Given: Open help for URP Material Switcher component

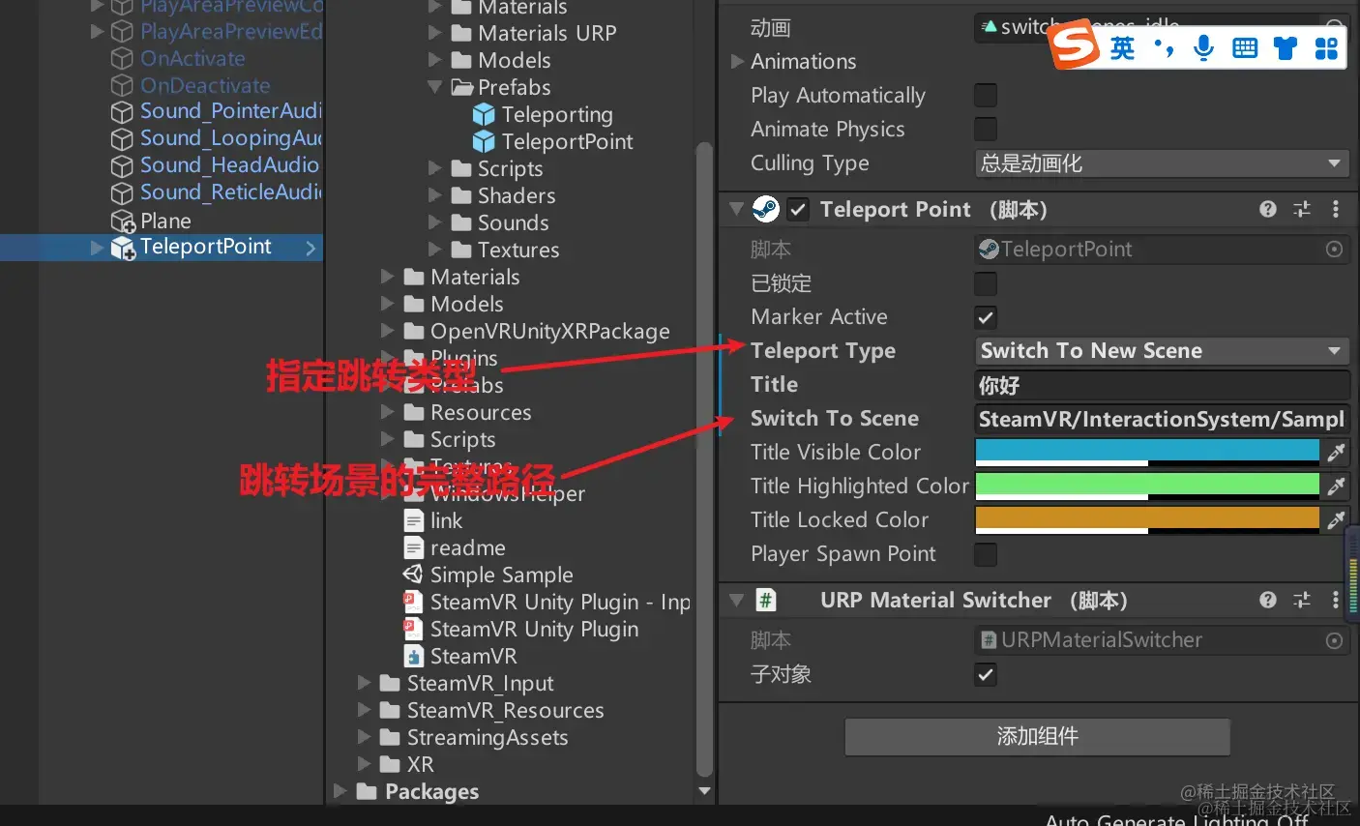Looking at the screenshot, I should tap(1268, 600).
